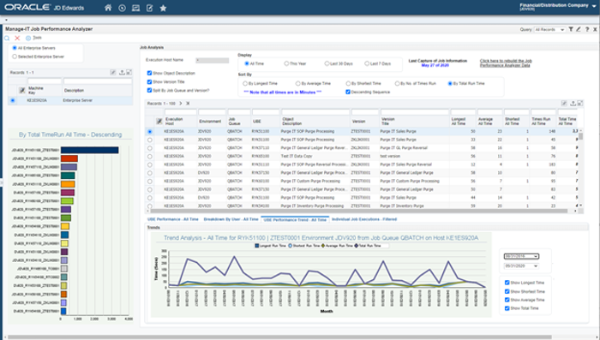Click the go-to-end icon after Records 1-100
This screenshot has width=600, height=340.
(x=188, y=104)
